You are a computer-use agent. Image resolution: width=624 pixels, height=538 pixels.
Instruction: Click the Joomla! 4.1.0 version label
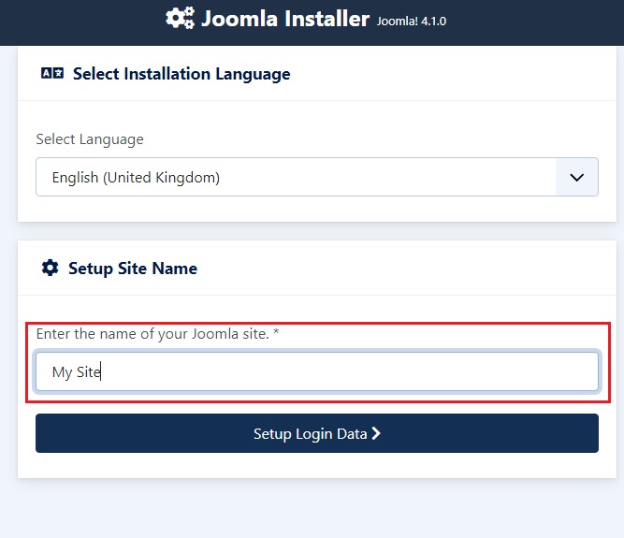412,22
